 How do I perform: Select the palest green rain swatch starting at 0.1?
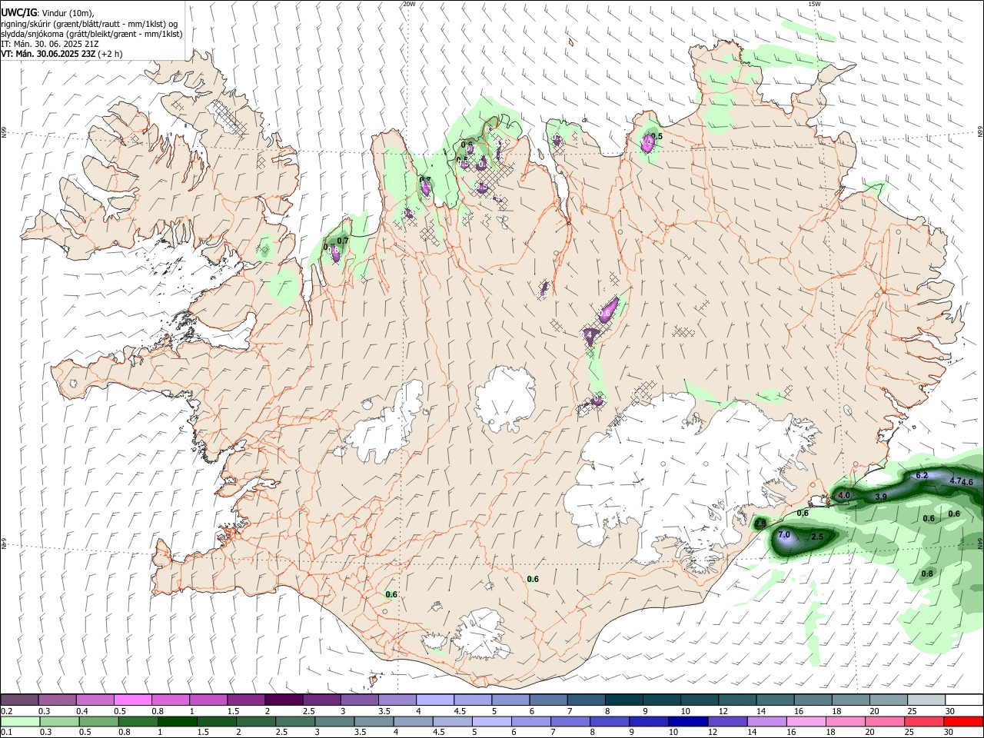(x=20, y=721)
